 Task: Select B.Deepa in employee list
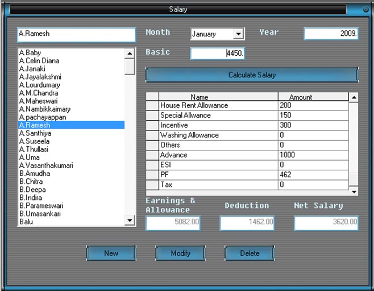pyautogui.click(x=71, y=190)
